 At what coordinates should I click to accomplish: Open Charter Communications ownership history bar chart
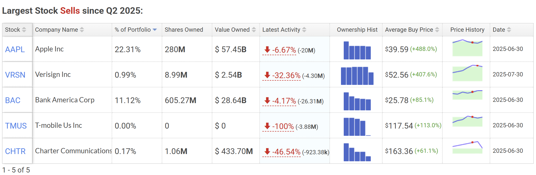(x=357, y=152)
